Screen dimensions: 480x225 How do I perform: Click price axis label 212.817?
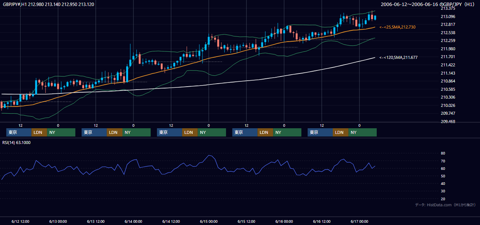coord(448,24)
